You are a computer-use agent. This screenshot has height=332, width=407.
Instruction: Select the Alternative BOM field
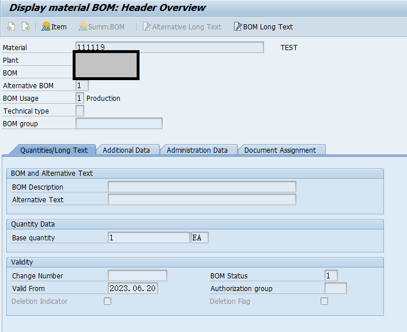pos(82,85)
